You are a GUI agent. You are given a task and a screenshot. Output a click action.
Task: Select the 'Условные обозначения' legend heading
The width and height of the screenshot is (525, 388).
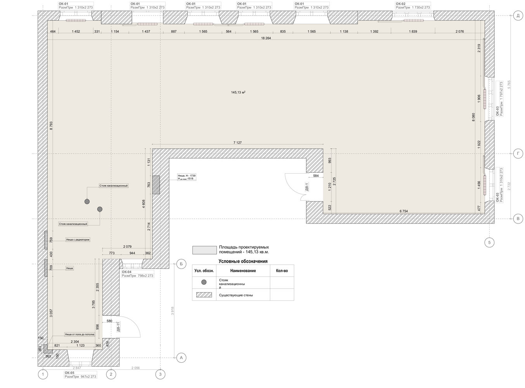tap(243, 262)
